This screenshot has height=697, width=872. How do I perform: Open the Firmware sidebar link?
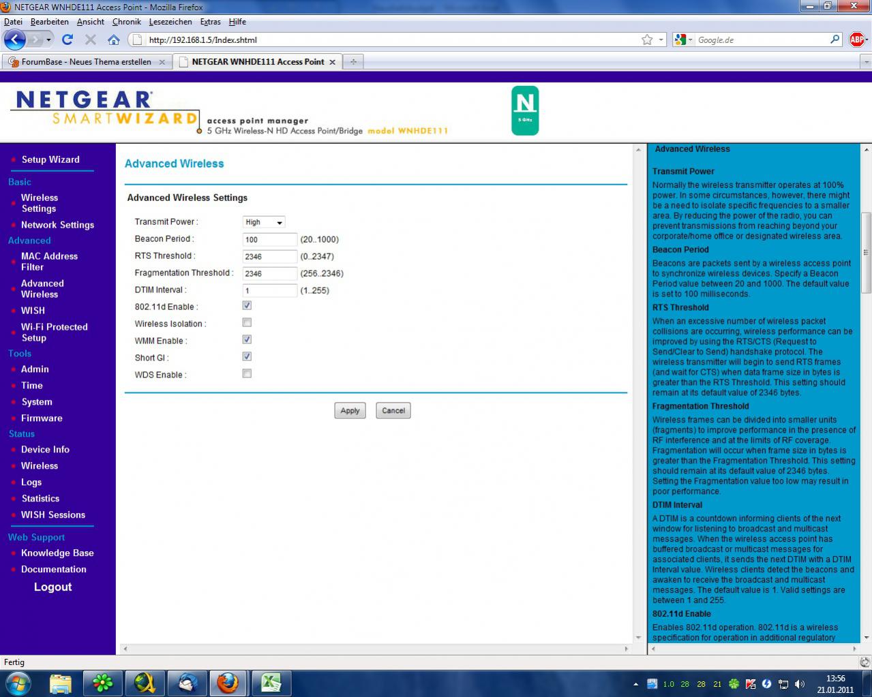(42, 418)
